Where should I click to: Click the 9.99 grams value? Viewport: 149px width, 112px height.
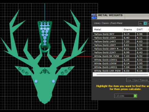click(x=126, y=52)
